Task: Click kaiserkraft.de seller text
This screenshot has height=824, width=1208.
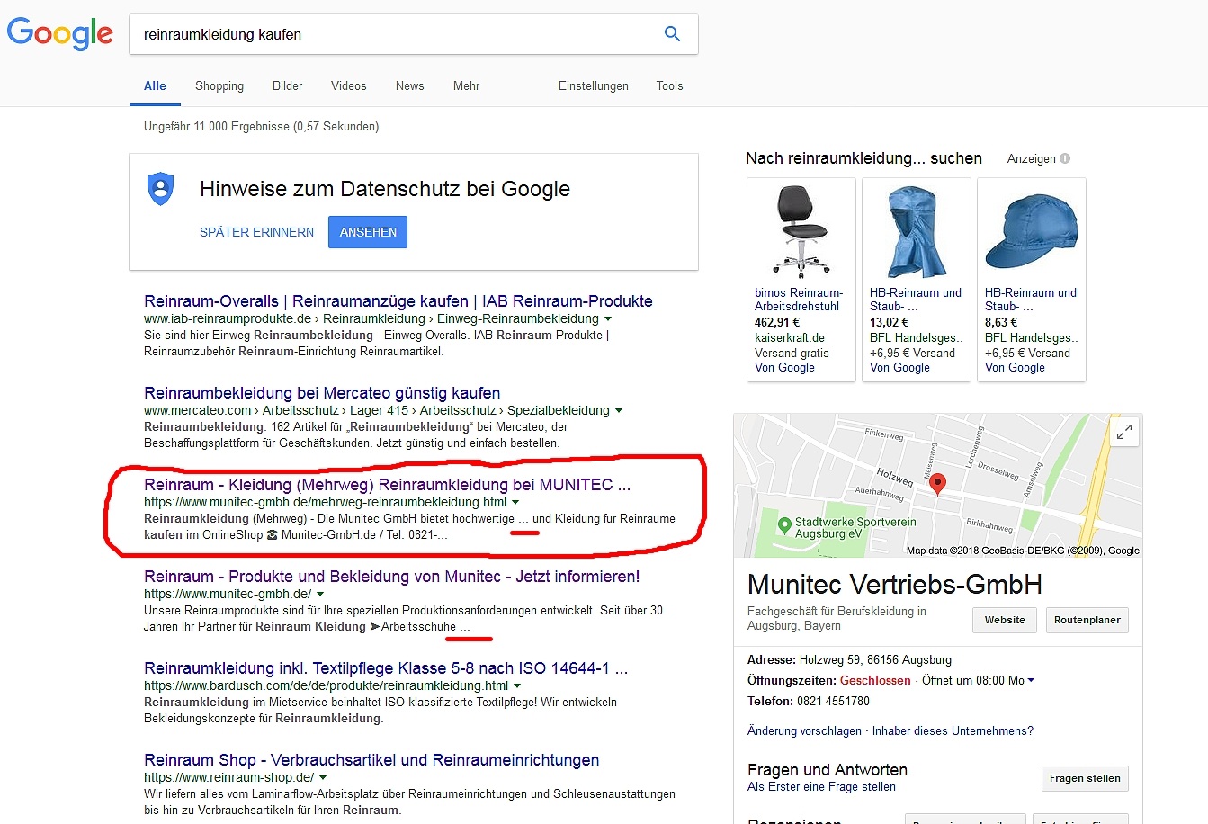Action: 790,338
